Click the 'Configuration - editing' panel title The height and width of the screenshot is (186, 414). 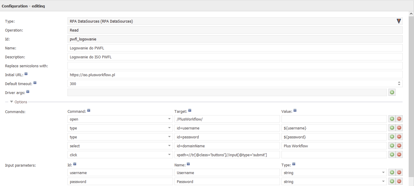[23, 6]
